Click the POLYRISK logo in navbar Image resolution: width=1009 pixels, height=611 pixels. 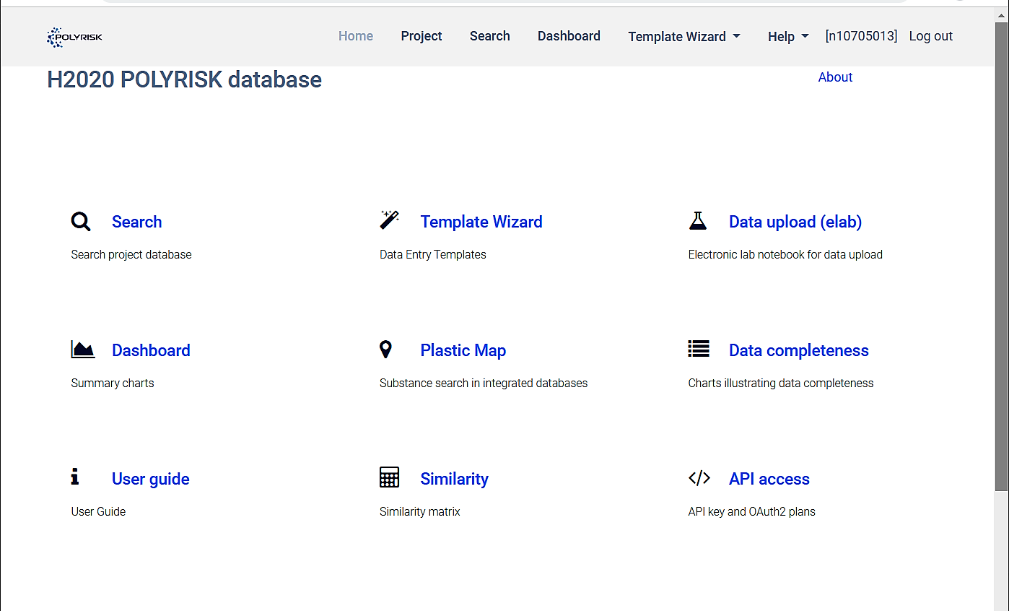point(75,37)
